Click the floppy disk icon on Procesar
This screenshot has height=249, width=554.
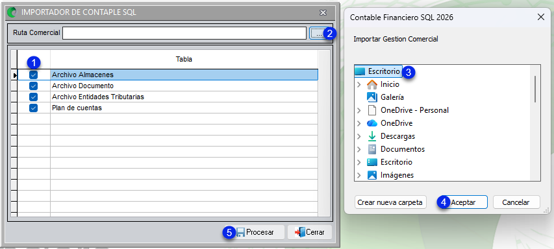240,232
